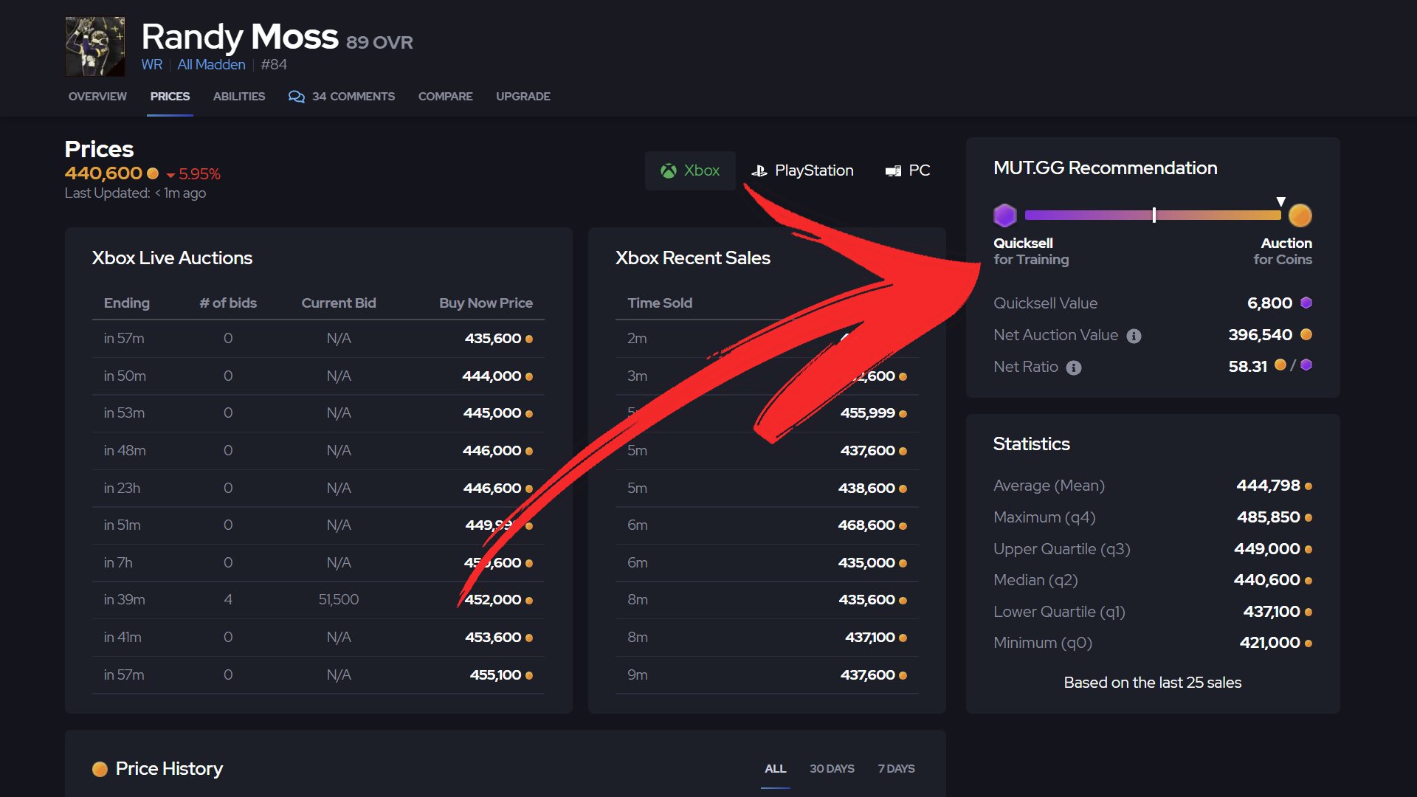Open the Upgrade tab
This screenshot has height=797, width=1417.
[523, 97]
